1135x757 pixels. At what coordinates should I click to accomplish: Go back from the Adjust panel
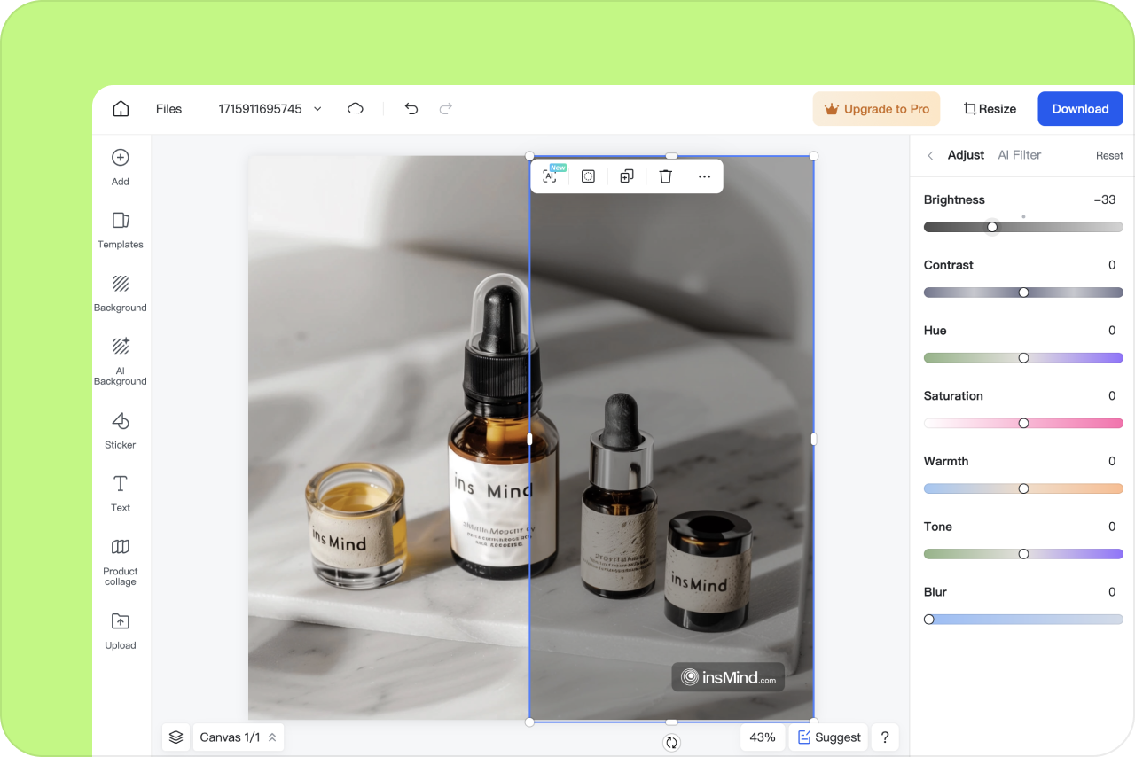pos(930,155)
